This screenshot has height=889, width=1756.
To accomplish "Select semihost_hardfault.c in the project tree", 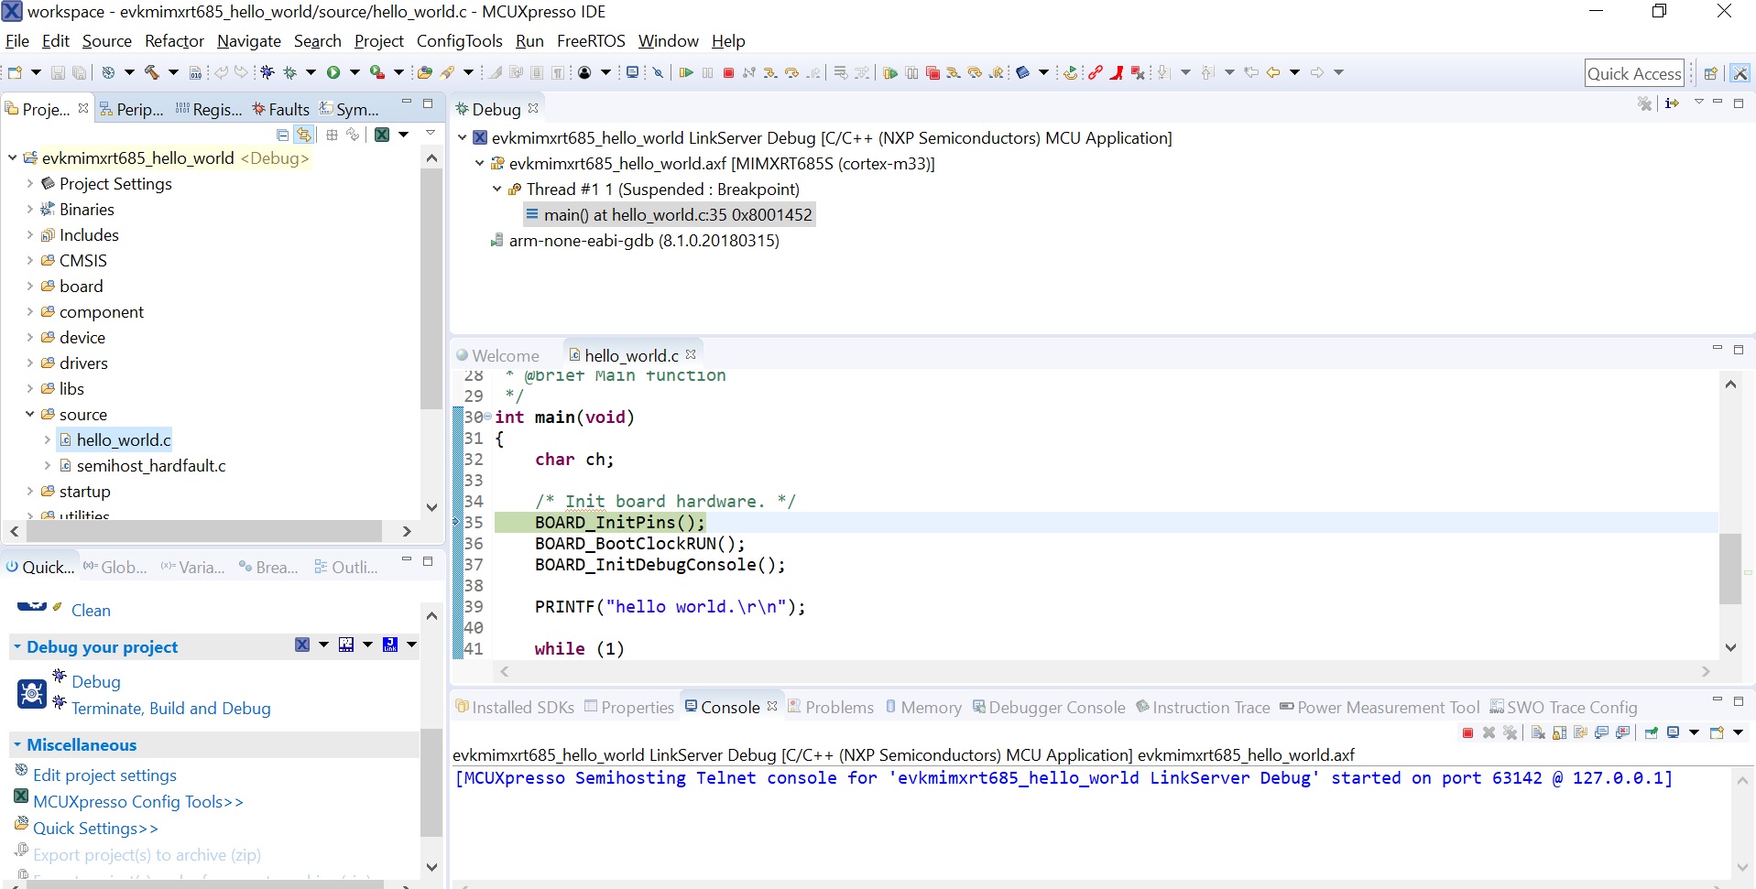I will pyautogui.click(x=151, y=466).
